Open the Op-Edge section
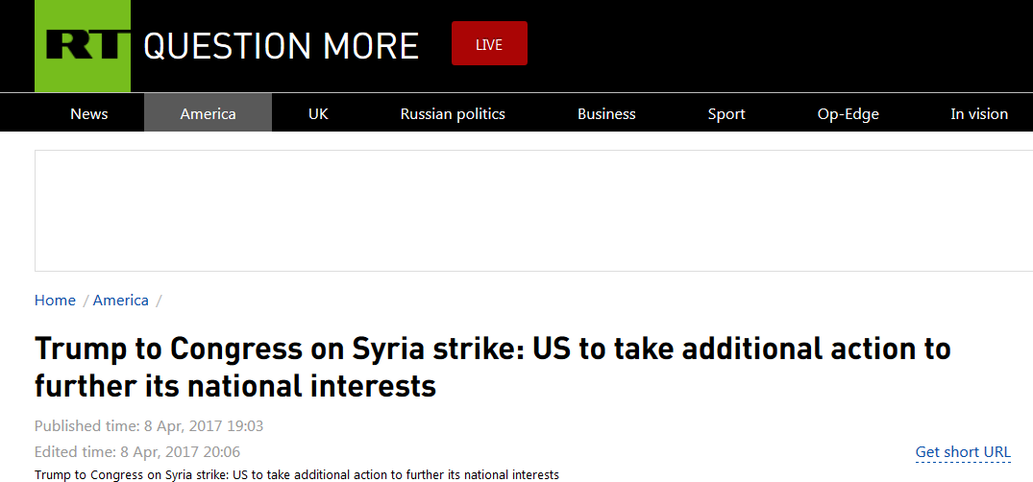This screenshot has width=1033, height=482. [848, 113]
